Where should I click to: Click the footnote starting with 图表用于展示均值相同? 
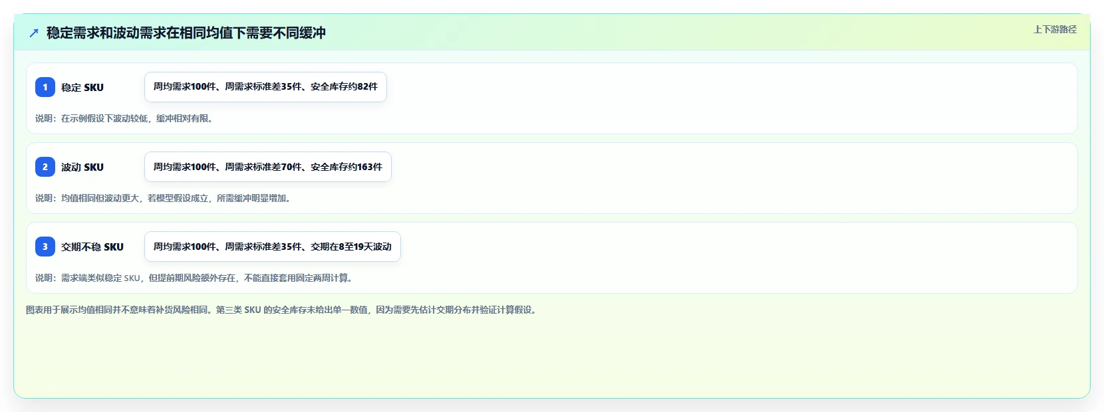(282, 310)
